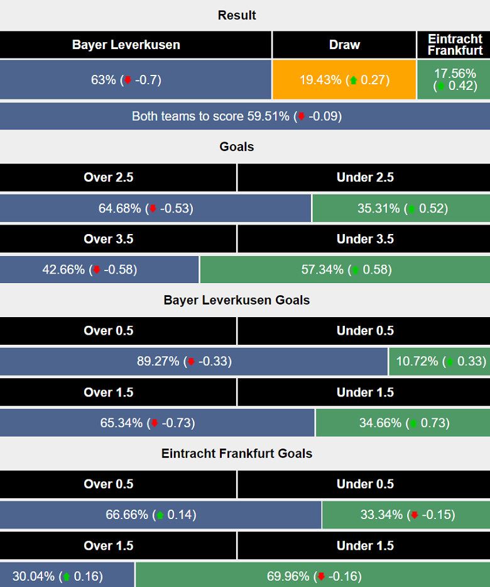Viewport: 490px width, 587px height.
Task: Click the Over 2.5 goals header
Action: [x=108, y=177]
